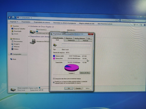Click the drive label text field
The image size is (146, 109).
point(76,45)
